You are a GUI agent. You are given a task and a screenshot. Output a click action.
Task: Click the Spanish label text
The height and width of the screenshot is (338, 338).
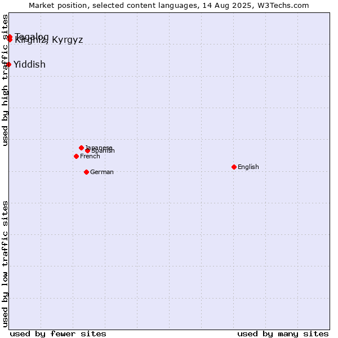pos(103,151)
